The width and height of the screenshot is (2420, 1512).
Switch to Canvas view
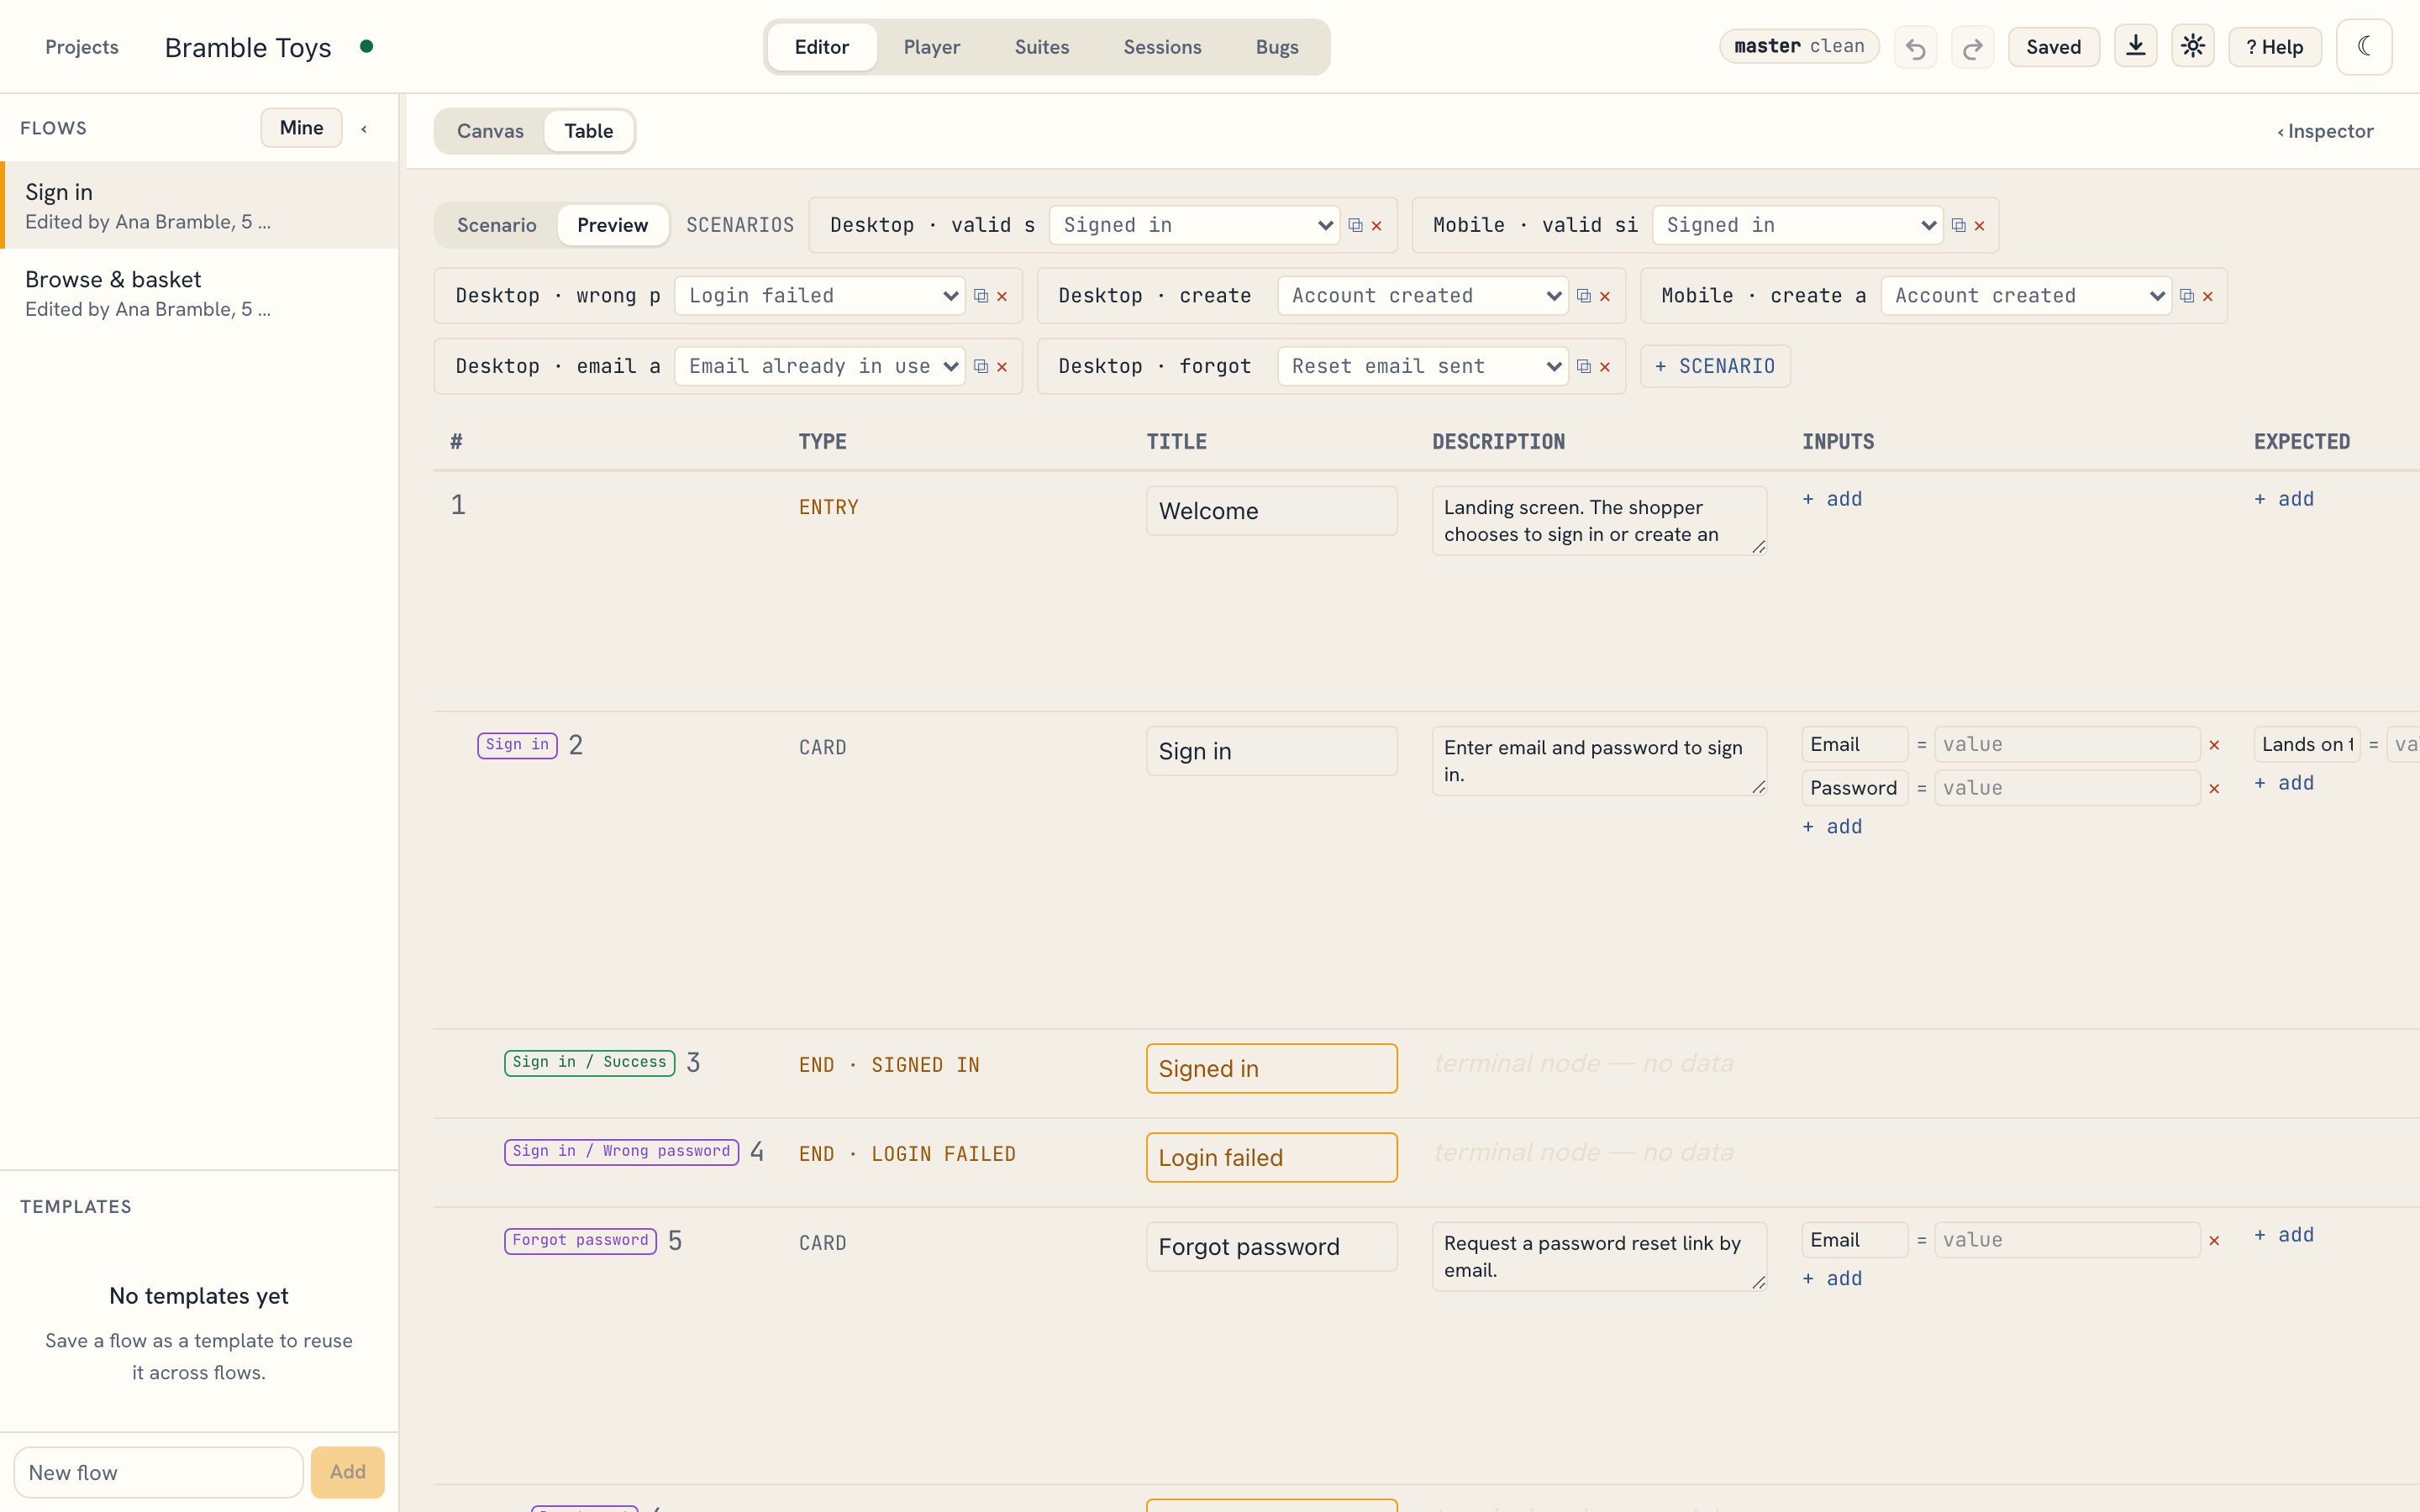point(490,131)
